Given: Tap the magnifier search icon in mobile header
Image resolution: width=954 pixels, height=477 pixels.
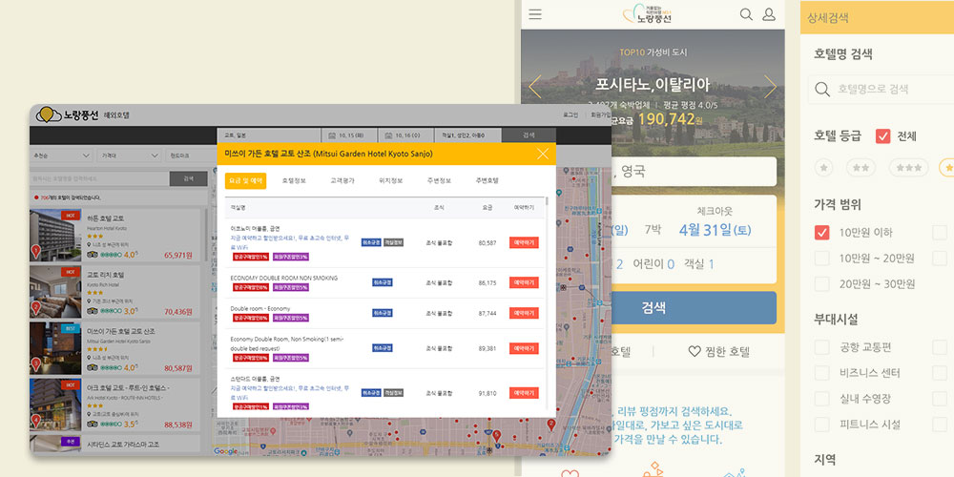Looking at the screenshot, I should 746,14.
